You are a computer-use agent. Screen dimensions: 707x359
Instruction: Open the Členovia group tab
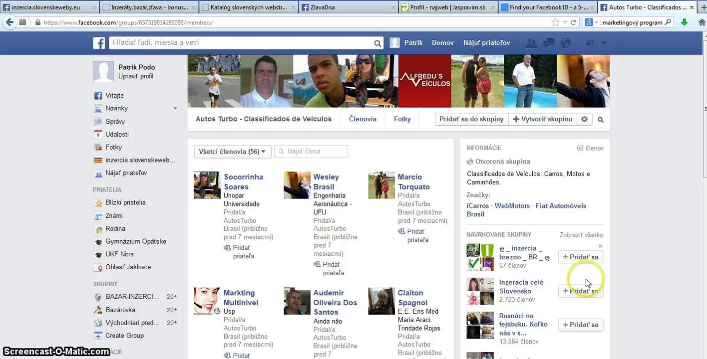[x=362, y=119]
